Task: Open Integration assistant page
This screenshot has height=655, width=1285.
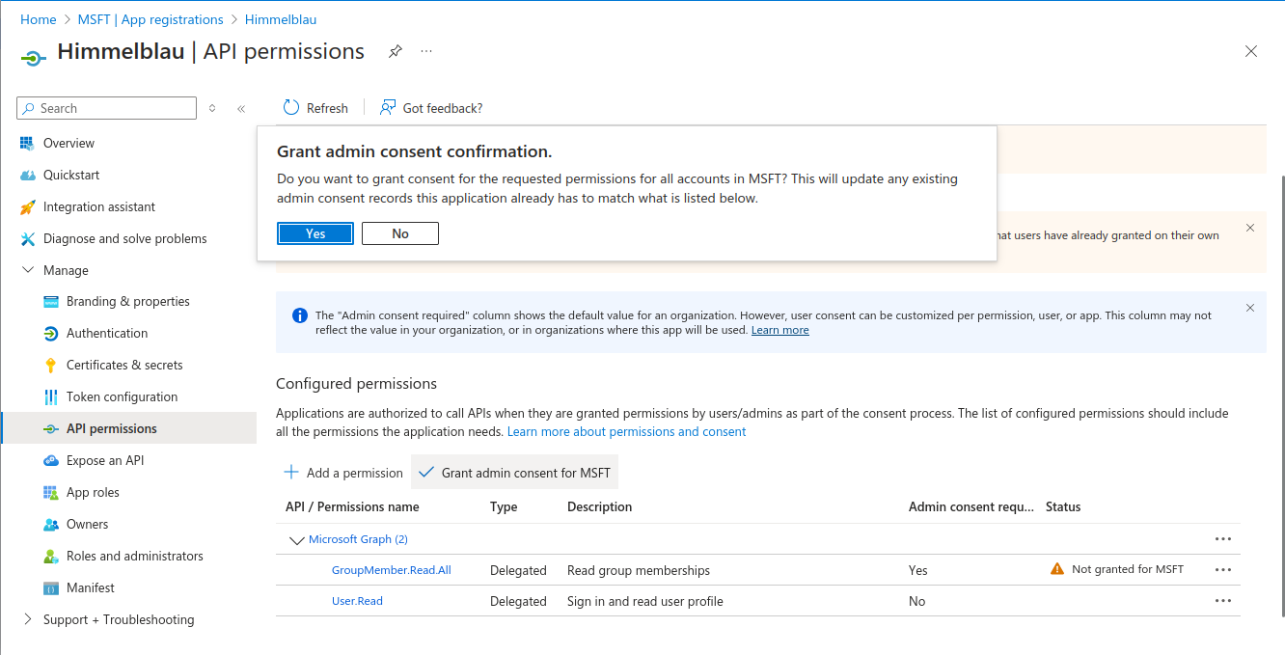Action: pos(99,206)
